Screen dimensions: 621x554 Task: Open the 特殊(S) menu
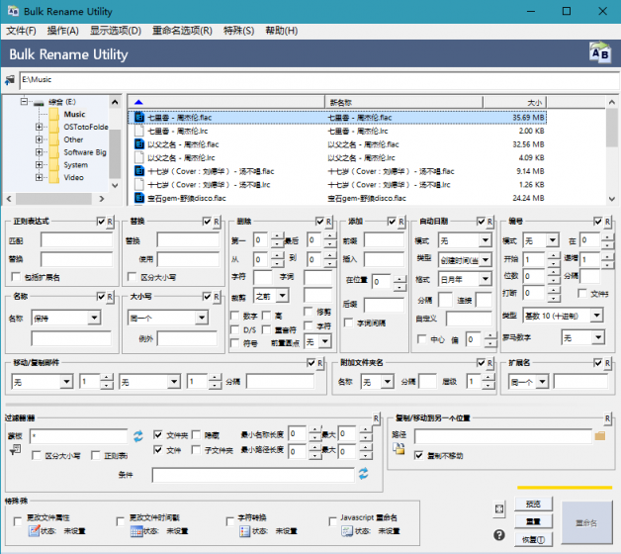[x=238, y=31]
